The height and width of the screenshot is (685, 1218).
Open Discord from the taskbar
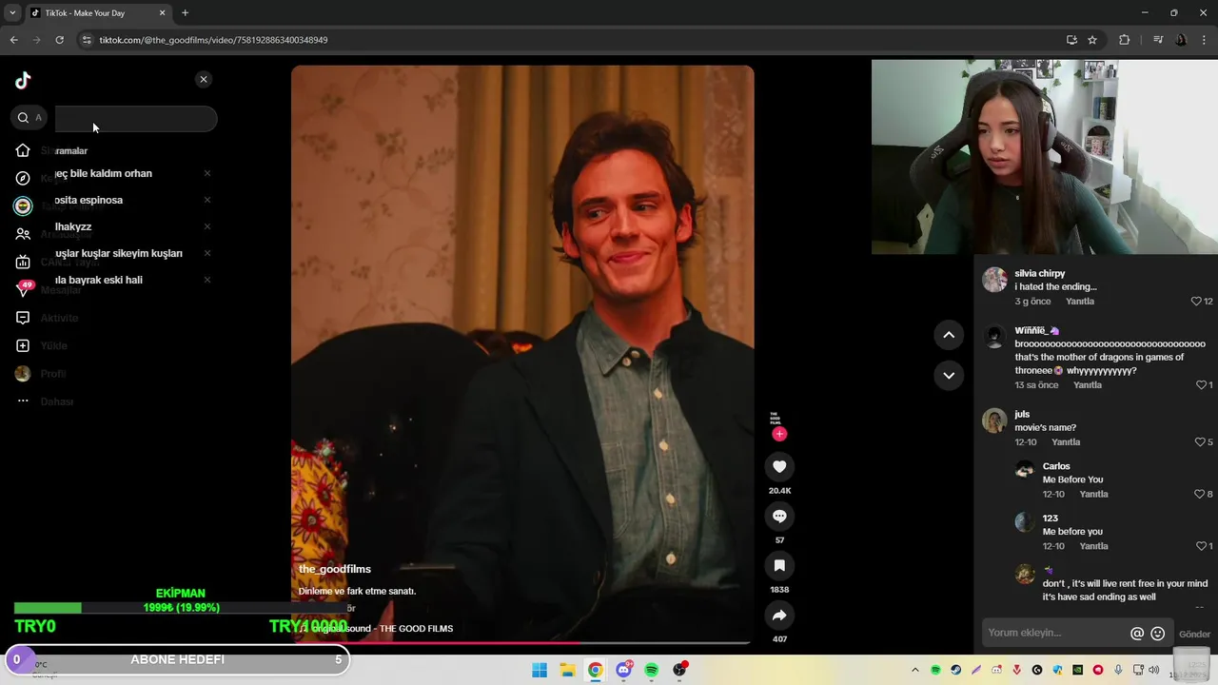[x=623, y=670]
